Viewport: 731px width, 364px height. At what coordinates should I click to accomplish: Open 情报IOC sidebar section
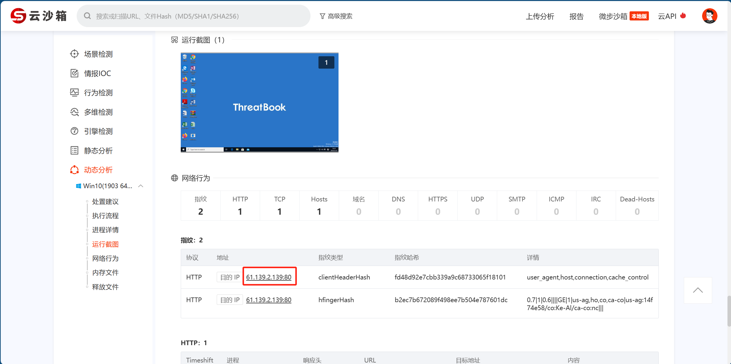pyautogui.click(x=97, y=73)
